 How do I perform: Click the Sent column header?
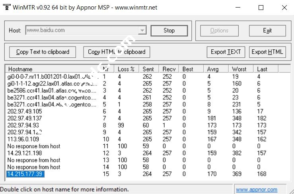(148, 69)
